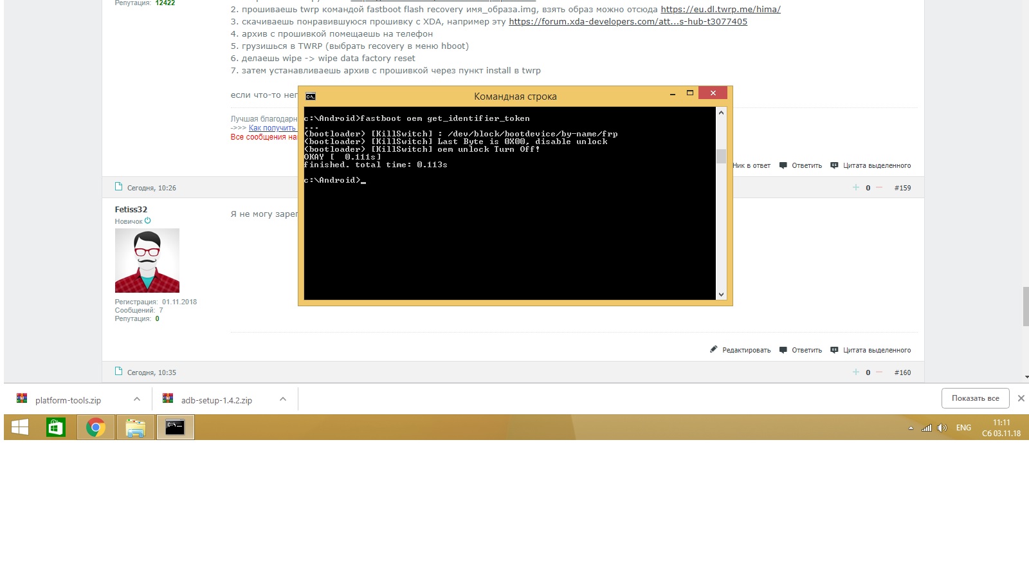Open the volume speaker tray icon
This screenshot has width=1029, height=579.
click(x=942, y=428)
